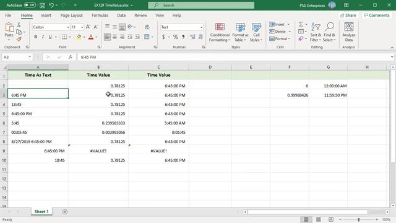The height and width of the screenshot is (223, 396).
Task: Click the Comments button
Action: click(377, 15)
